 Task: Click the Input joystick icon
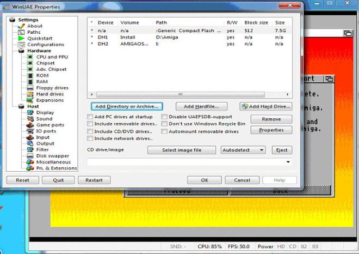(x=30, y=137)
